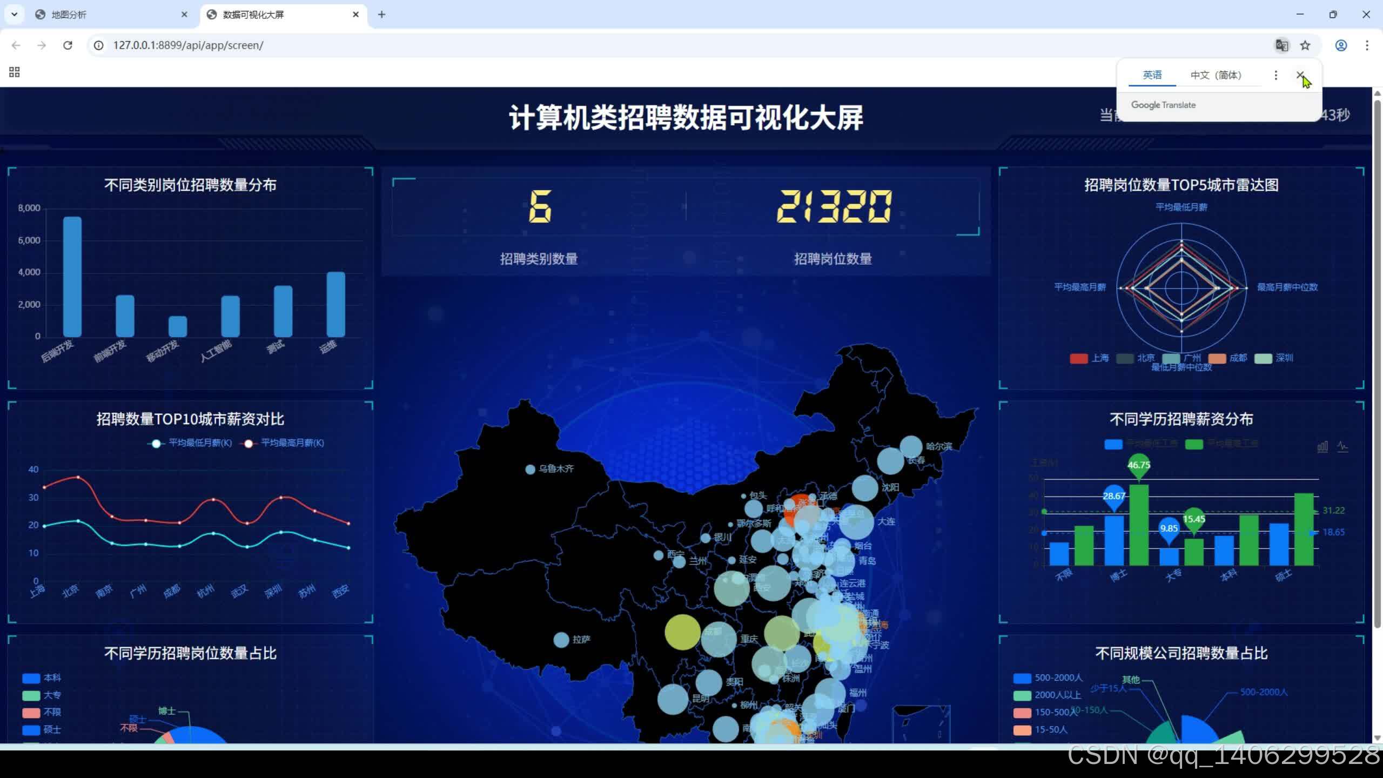The image size is (1383, 778).
Task: Click the 后端开发 bar in the bar chart
Action: [72, 277]
